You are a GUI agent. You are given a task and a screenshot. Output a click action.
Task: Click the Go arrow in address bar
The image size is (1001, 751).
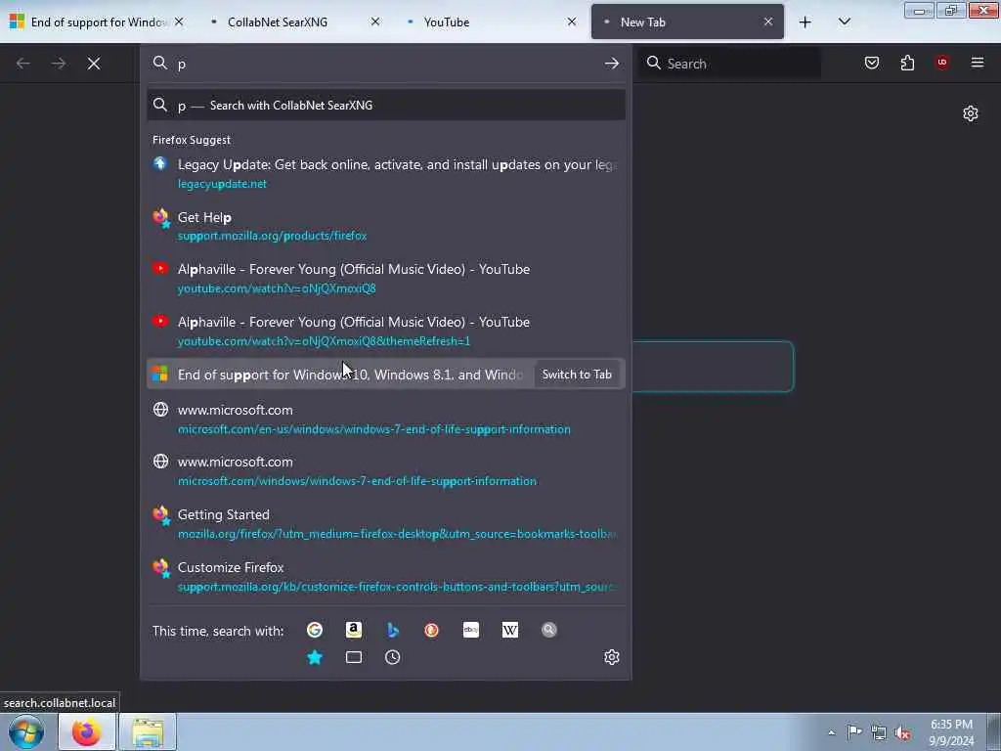[x=612, y=64]
